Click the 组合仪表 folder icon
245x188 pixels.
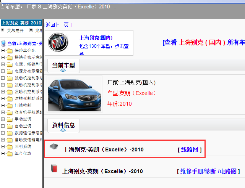click(10, 154)
